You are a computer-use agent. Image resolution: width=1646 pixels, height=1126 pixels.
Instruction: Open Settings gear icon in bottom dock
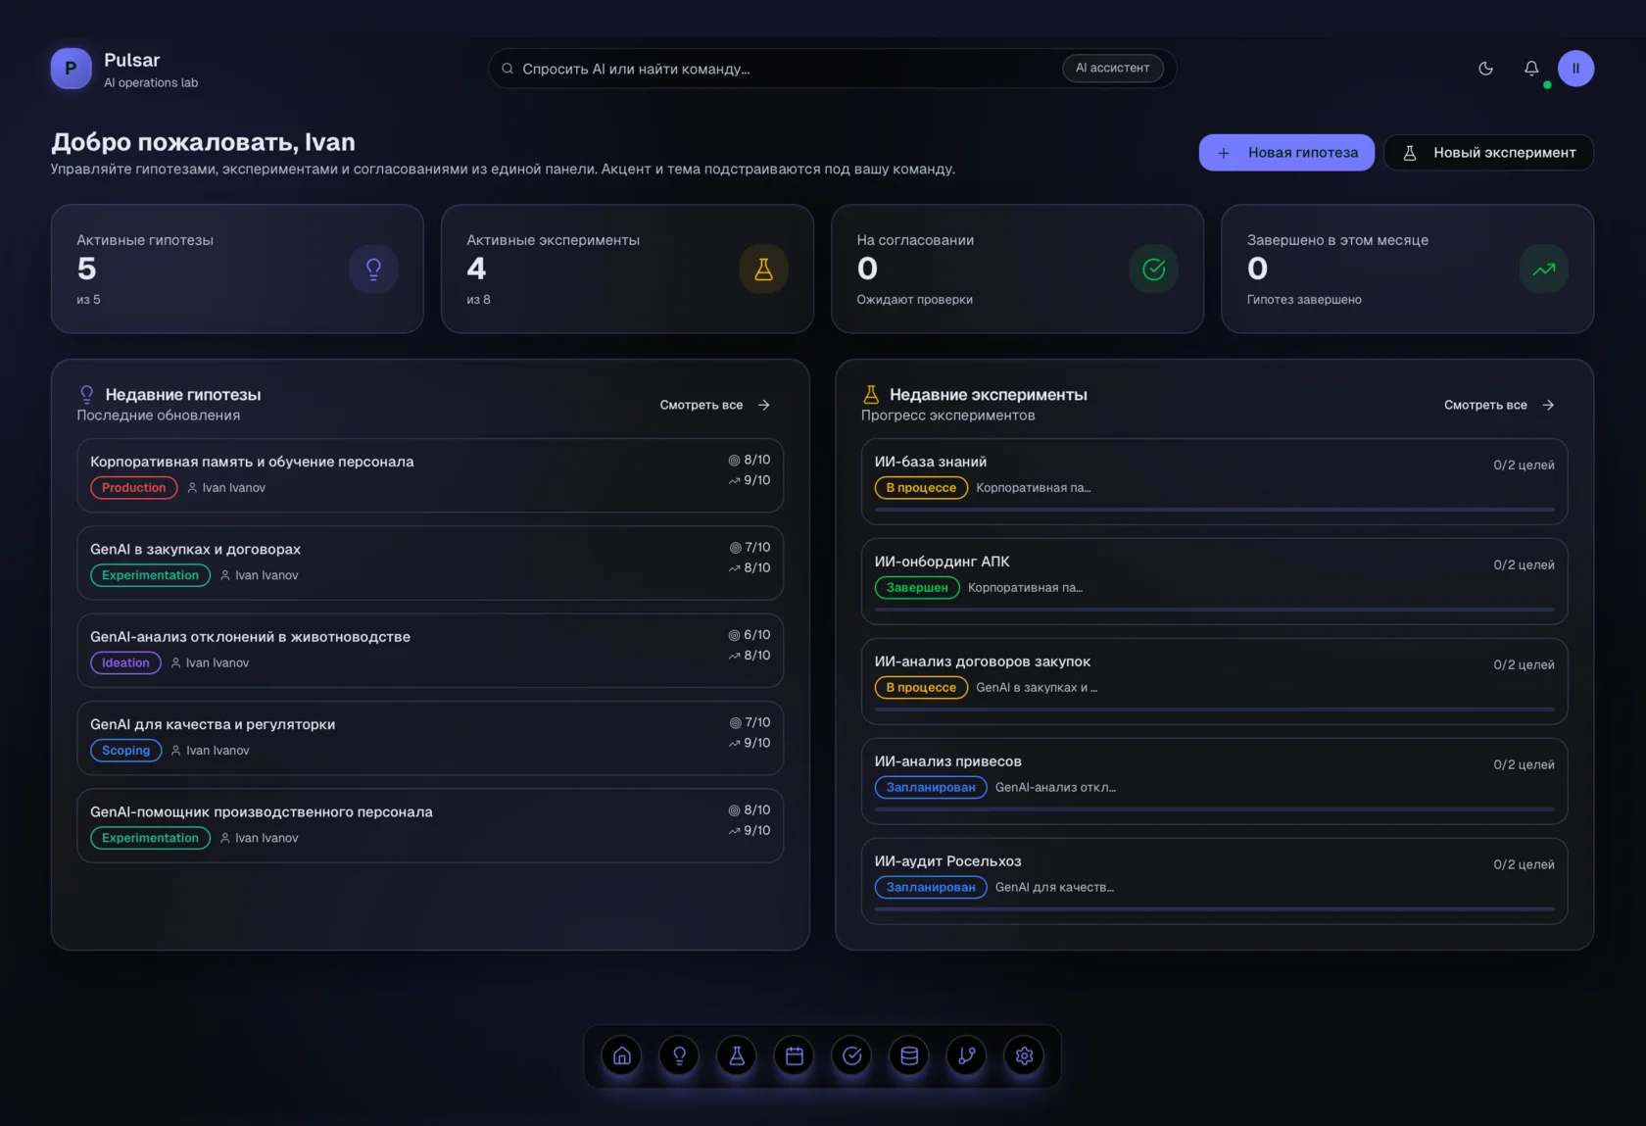pyautogui.click(x=1025, y=1055)
